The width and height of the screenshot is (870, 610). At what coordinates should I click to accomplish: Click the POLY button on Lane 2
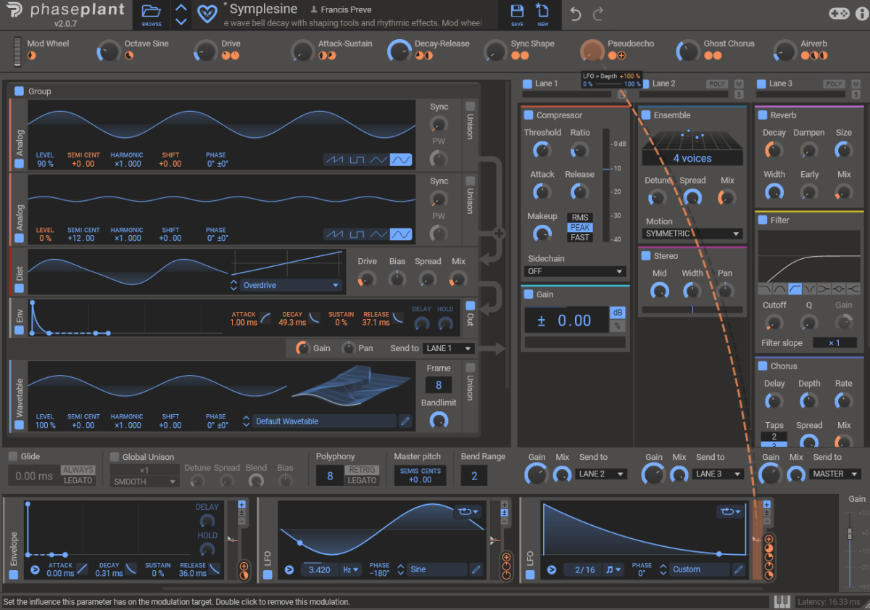717,84
